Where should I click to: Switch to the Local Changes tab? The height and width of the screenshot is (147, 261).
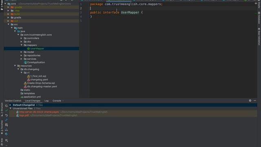tap(33, 101)
